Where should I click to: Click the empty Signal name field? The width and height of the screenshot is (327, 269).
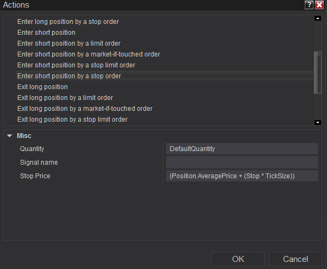point(241,162)
